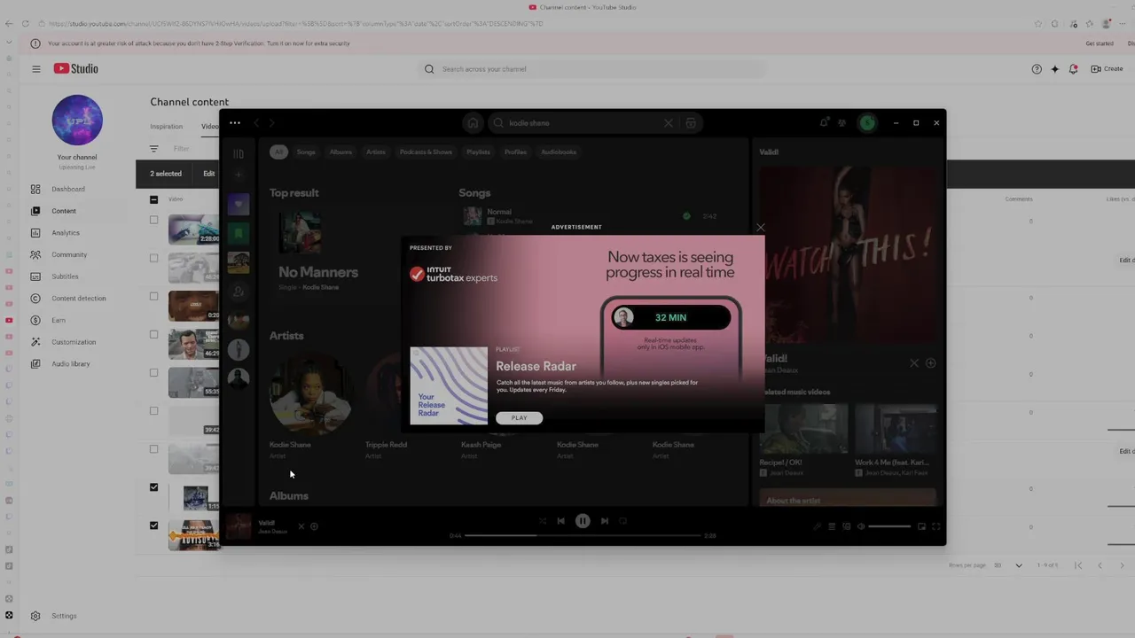Select the Albums filter chip
This screenshot has height=638, width=1135.
(x=340, y=152)
